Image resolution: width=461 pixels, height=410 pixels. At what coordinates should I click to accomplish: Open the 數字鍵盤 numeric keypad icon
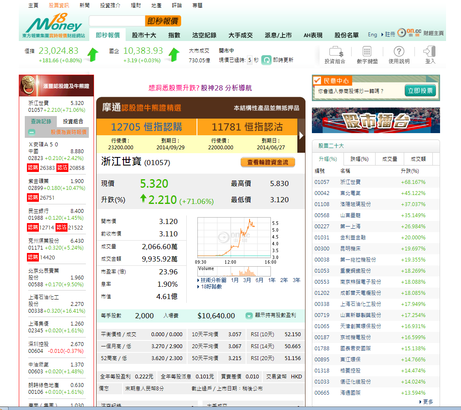(x=367, y=52)
